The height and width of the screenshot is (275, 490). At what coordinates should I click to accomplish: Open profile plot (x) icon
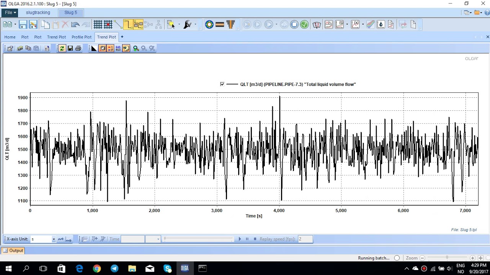point(355,25)
